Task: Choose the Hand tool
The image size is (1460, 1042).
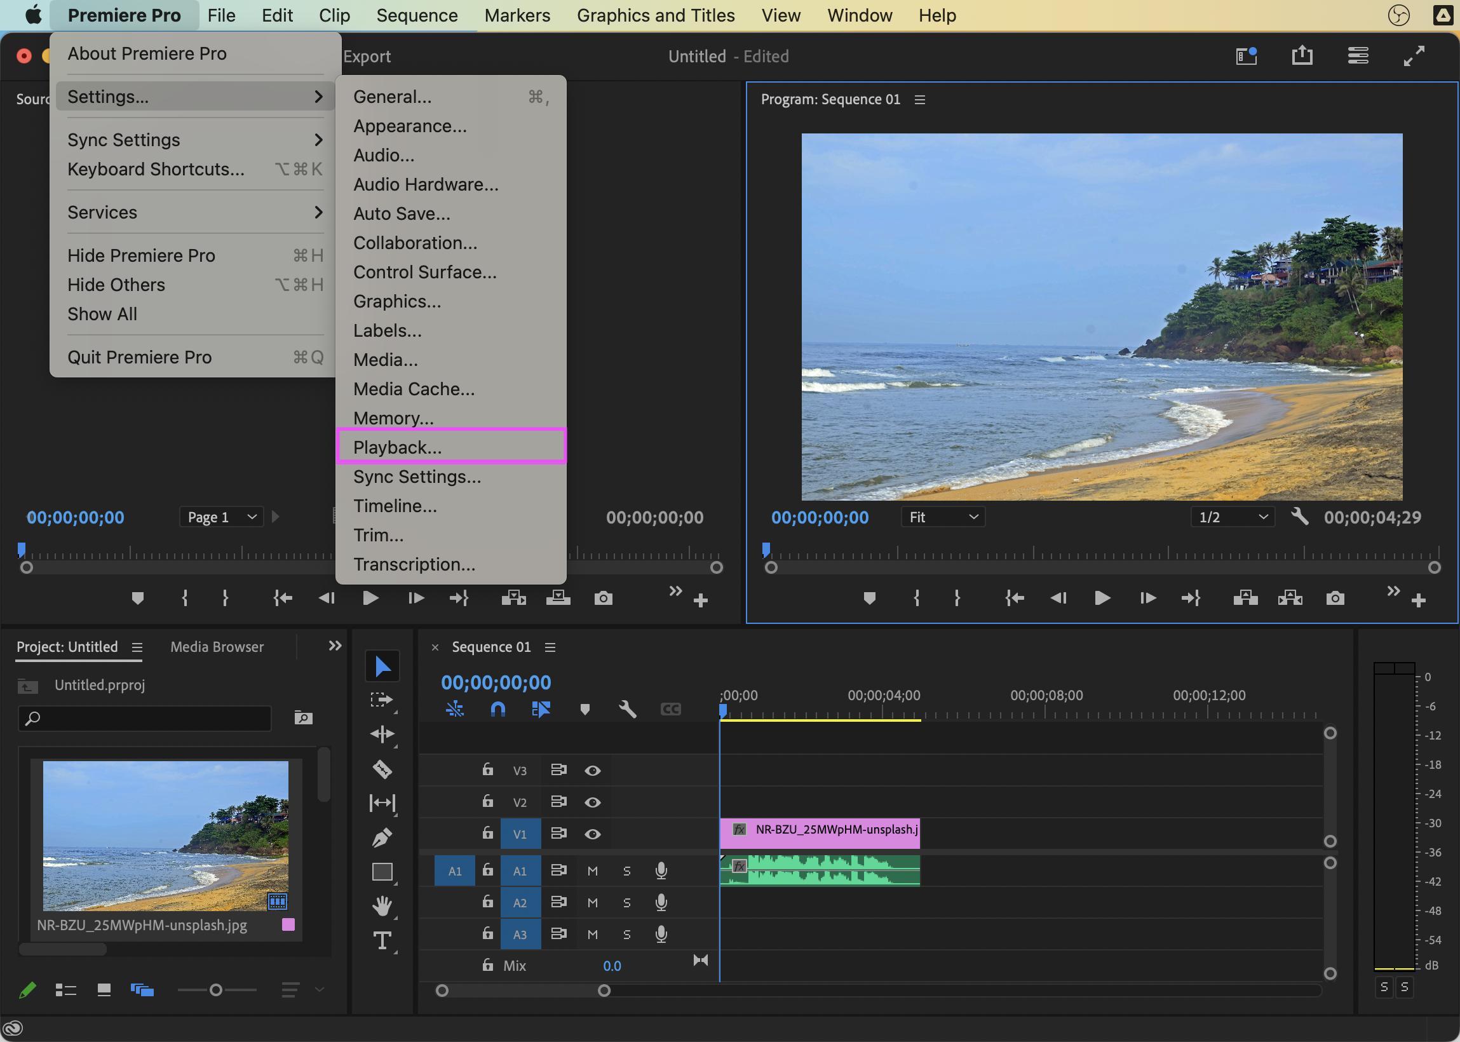Action: pyautogui.click(x=382, y=906)
